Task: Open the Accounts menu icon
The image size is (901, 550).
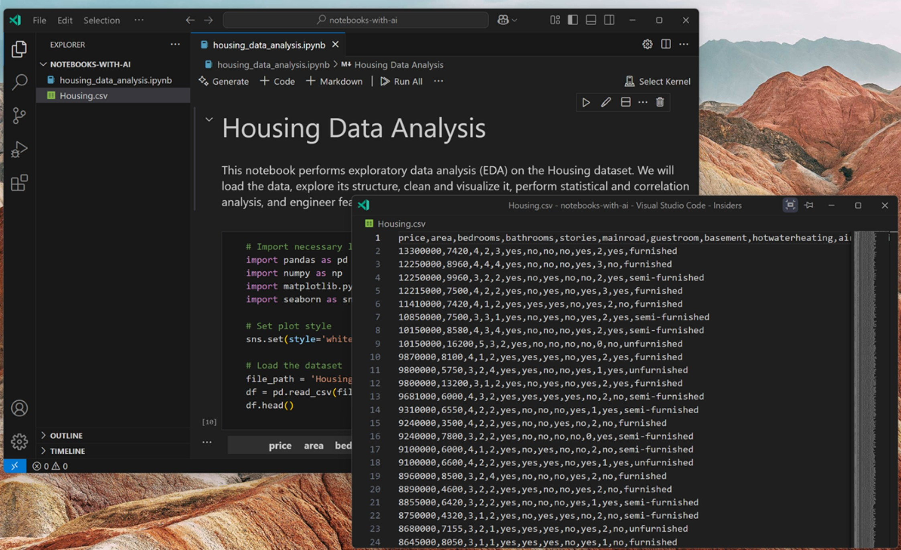Action: pyautogui.click(x=19, y=408)
